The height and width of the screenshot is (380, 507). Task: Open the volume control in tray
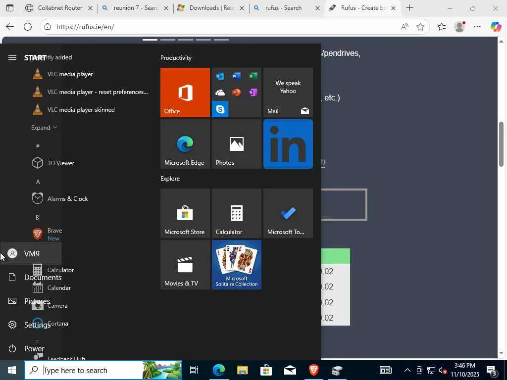coord(443,370)
